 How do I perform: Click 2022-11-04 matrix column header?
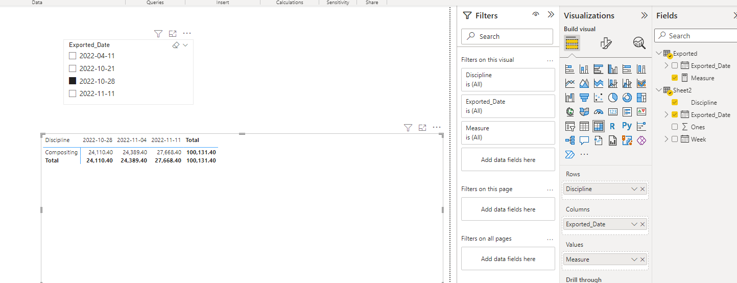[x=132, y=140]
